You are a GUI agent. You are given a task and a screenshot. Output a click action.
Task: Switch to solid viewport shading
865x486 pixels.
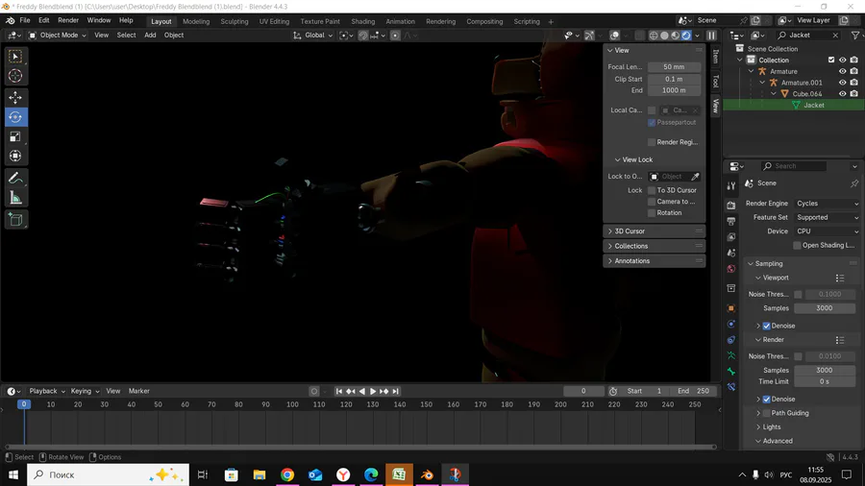[x=664, y=36]
